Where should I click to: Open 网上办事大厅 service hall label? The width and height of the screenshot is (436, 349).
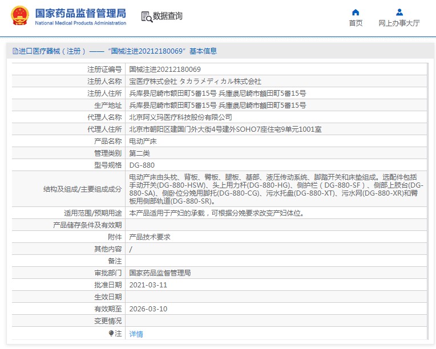click(399, 23)
